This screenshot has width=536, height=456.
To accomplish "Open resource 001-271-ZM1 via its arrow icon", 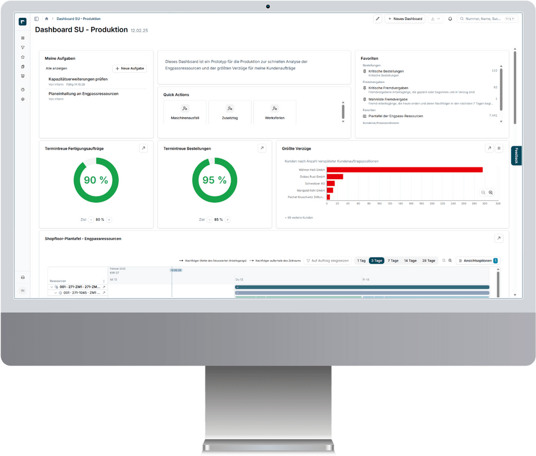I will coord(104,287).
